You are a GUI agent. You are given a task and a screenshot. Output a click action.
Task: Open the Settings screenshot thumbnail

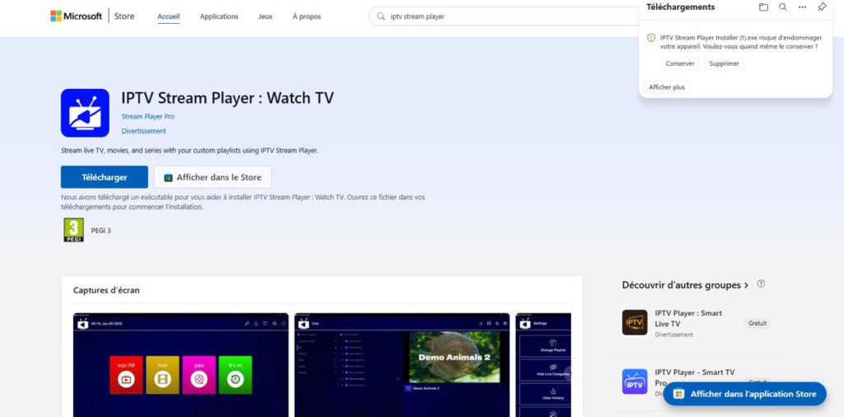point(543,365)
